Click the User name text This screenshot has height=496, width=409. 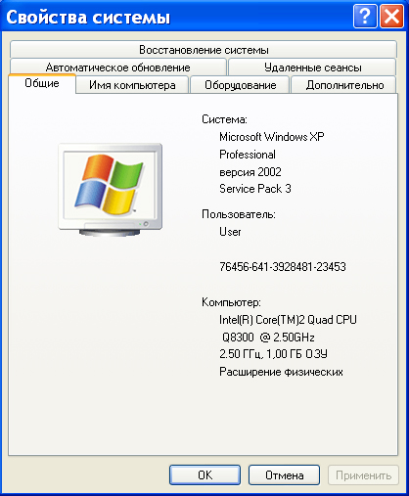click(230, 232)
